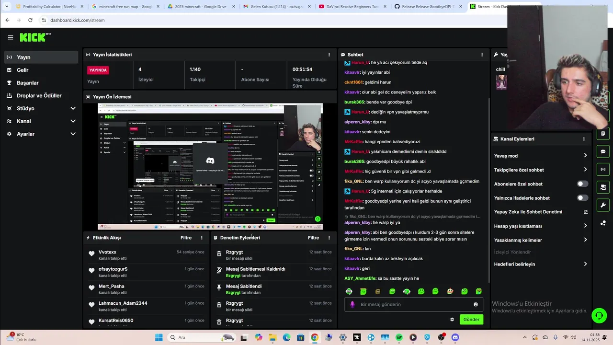Screen dimensions: 613x345
Task: Click the notes document icon in right sidebar
Action: point(603,134)
